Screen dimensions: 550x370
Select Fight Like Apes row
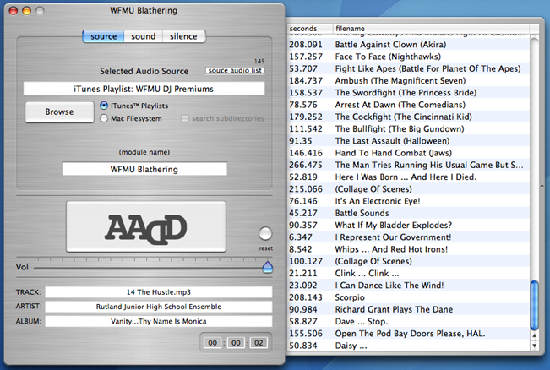408,68
